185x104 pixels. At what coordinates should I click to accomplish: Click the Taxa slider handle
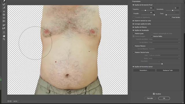coord(166,15)
